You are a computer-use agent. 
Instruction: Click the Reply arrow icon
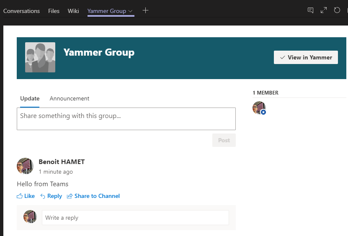(x=43, y=196)
